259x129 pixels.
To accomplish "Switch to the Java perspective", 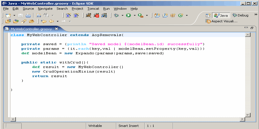I will coord(221,15).
